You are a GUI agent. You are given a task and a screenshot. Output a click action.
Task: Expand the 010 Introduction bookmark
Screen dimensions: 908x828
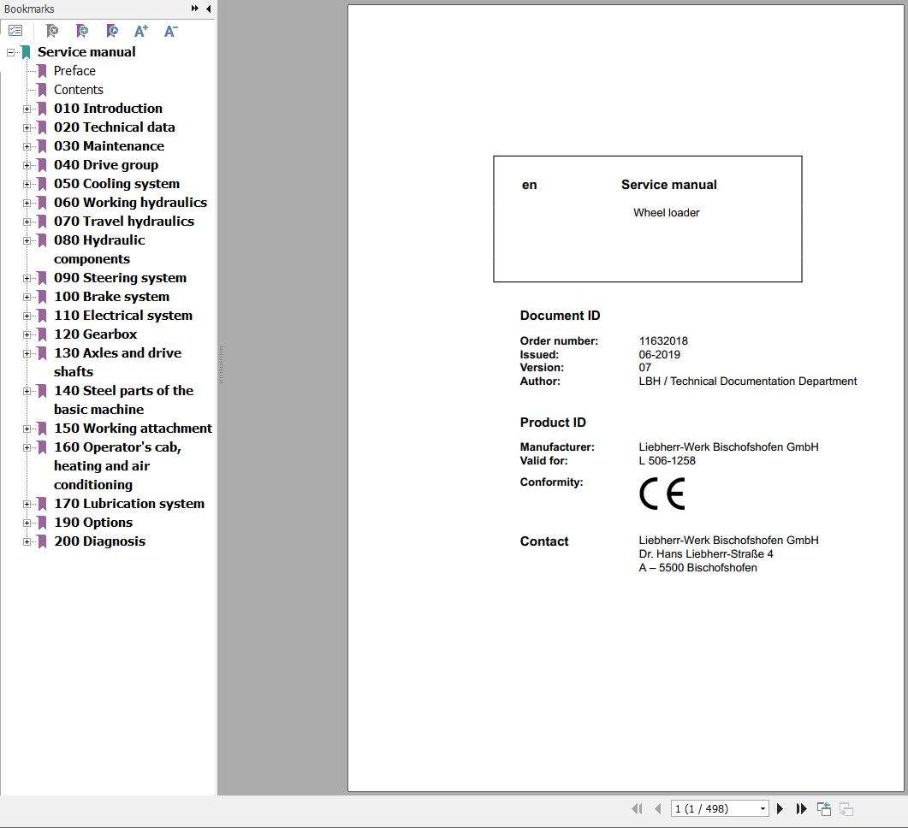(x=27, y=109)
